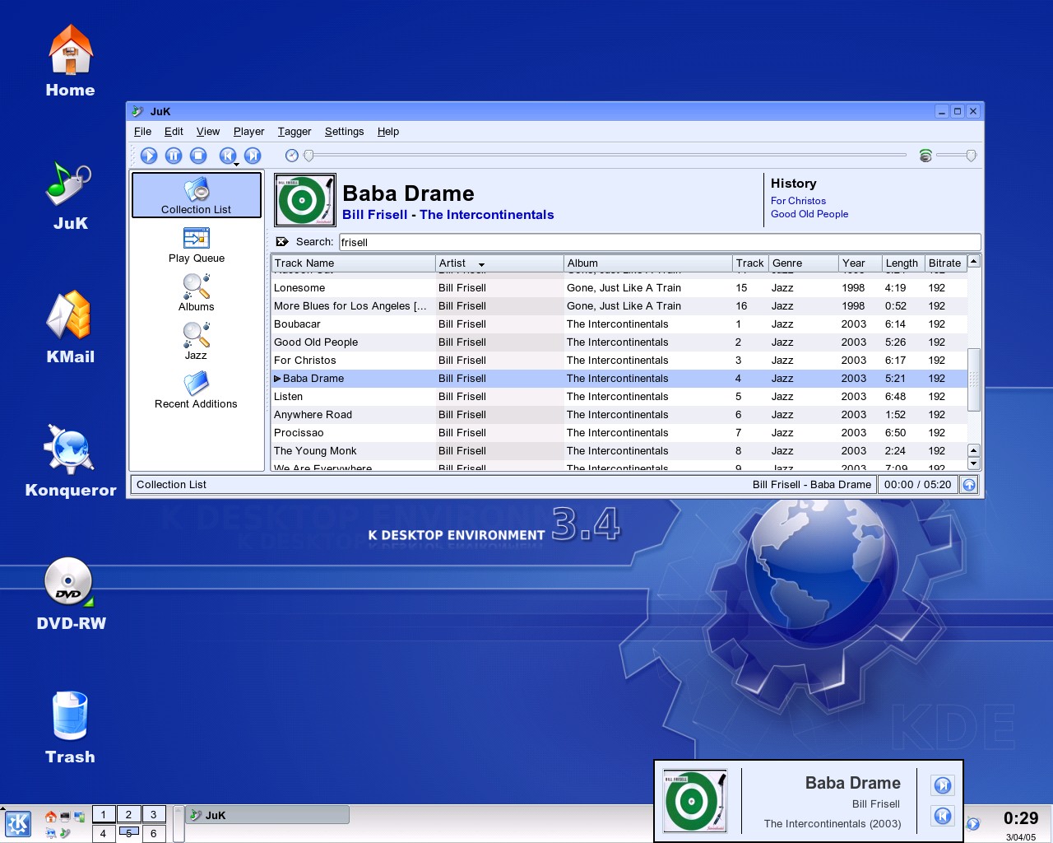This screenshot has width=1053, height=843.
Task: Select the Listen track row
Action: pos(619,397)
